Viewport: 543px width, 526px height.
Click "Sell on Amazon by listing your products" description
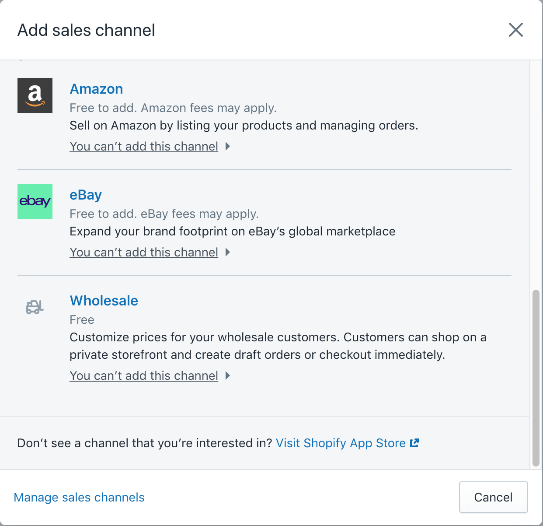[x=244, y=125]
